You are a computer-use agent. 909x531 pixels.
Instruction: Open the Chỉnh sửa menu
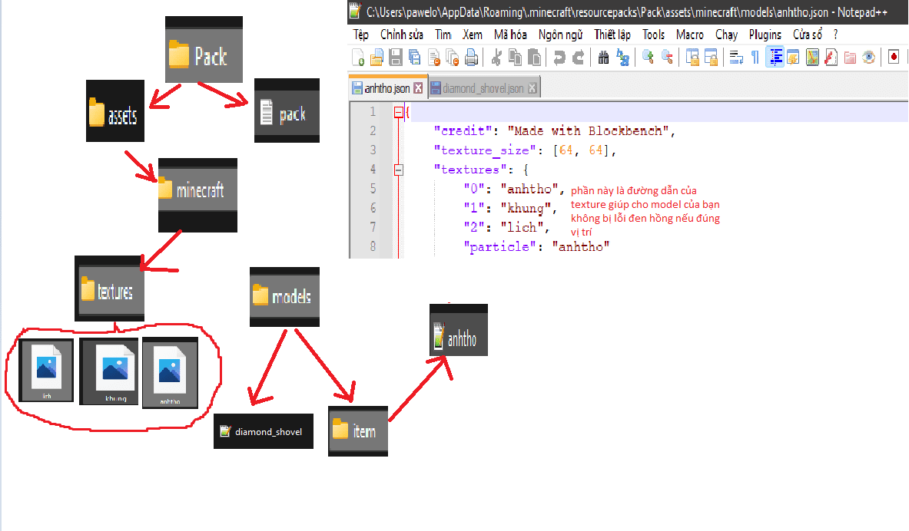pos(402,35)
